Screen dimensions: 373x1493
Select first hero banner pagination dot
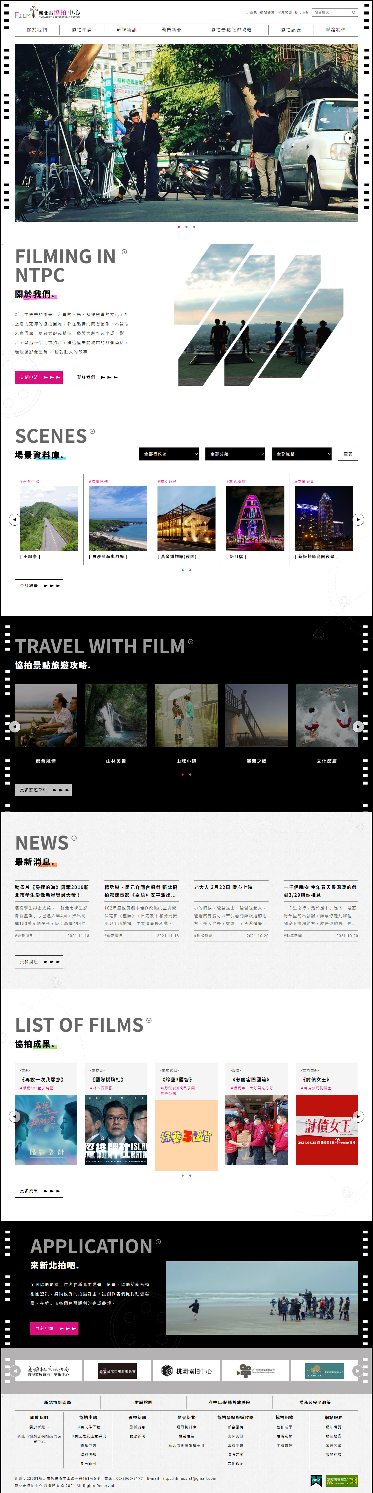point(179,227)
